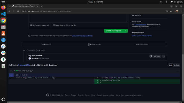Click Markdown is supported link
The height and width of the screenshot is (103, 184).
coord(40,25)
